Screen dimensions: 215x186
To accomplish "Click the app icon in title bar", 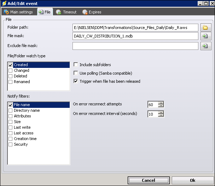I will point(4,3).
